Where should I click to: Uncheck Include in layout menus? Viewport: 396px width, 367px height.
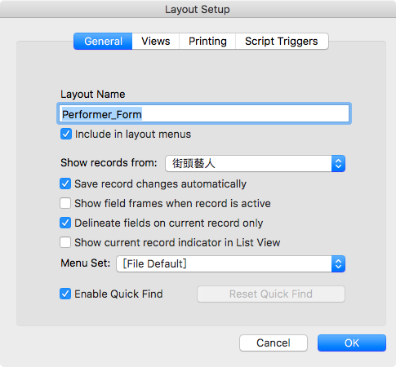coord(66,134)
